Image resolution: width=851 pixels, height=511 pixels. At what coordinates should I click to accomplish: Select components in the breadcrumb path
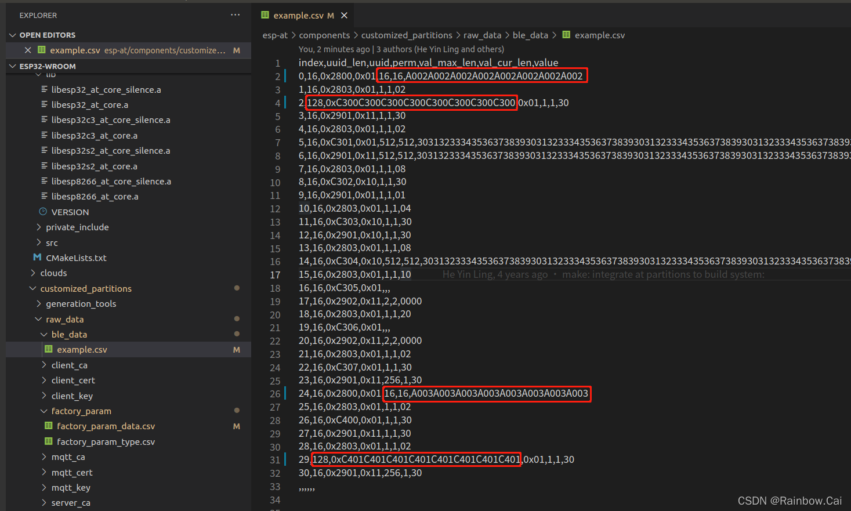pyautogui.click(x=324, y=35)
